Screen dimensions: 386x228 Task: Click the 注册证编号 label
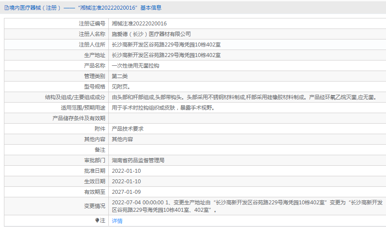[x=92, y=24]
